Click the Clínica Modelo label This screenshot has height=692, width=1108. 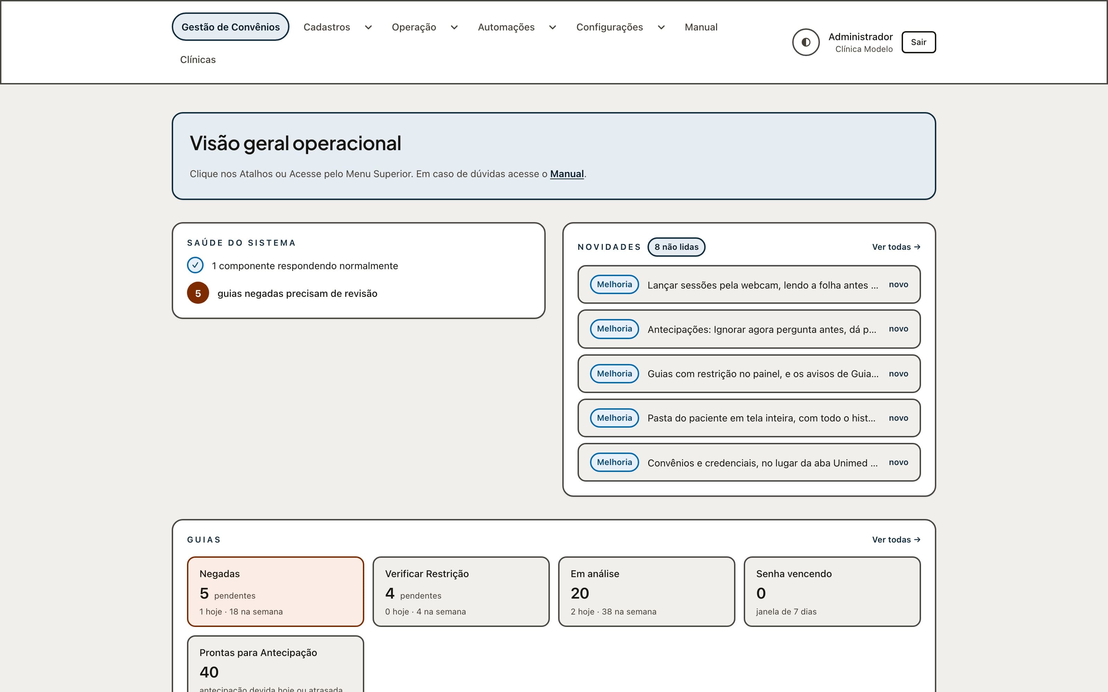[x=864, y=49]
